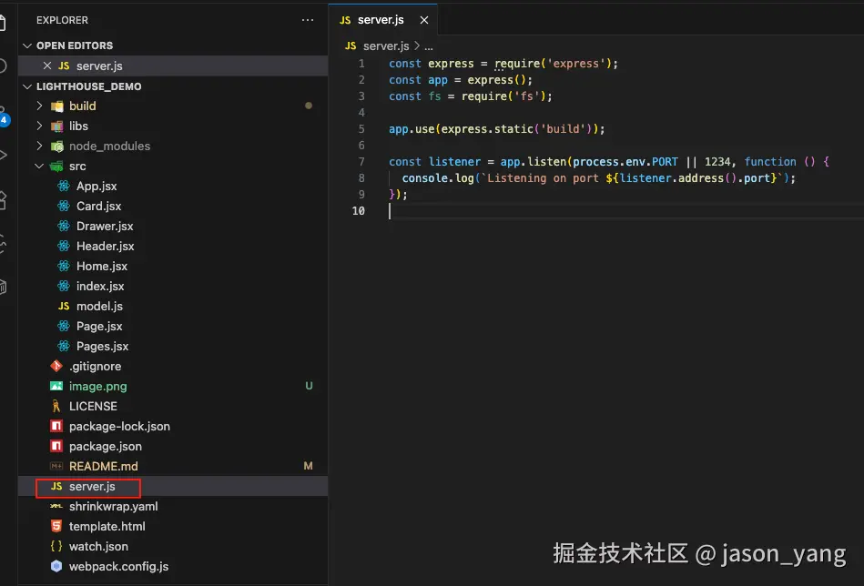
Task: Click the image icon beside image.png
Action: [x=56, y=386]
